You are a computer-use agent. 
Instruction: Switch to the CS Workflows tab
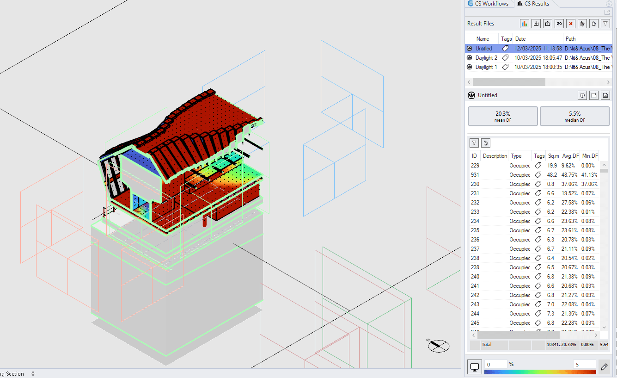click(x=489, y=4)
